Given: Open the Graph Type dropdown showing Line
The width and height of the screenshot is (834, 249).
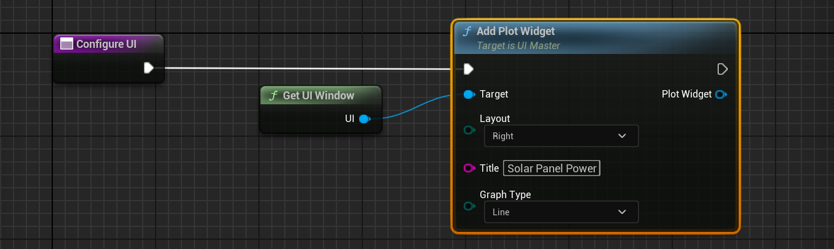Looking at the screenshot, I should 561,212.
